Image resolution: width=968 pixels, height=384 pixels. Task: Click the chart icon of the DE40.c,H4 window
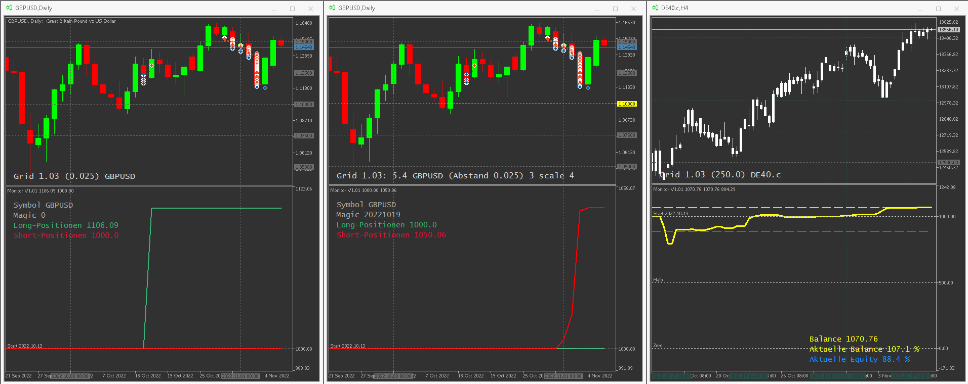tap(655, 8)
